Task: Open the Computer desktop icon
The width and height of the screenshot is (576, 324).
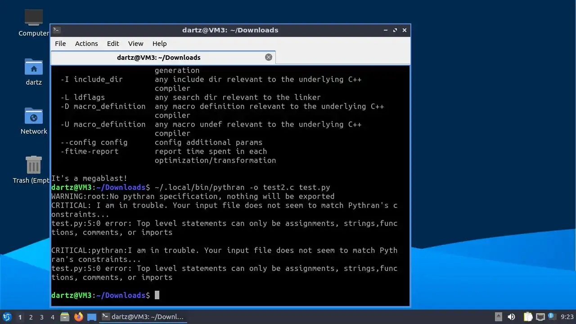Action: [34, 22]
